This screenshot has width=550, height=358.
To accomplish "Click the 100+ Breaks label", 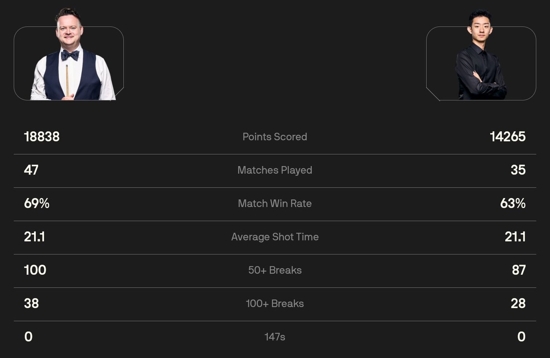I will click(275, 304).
